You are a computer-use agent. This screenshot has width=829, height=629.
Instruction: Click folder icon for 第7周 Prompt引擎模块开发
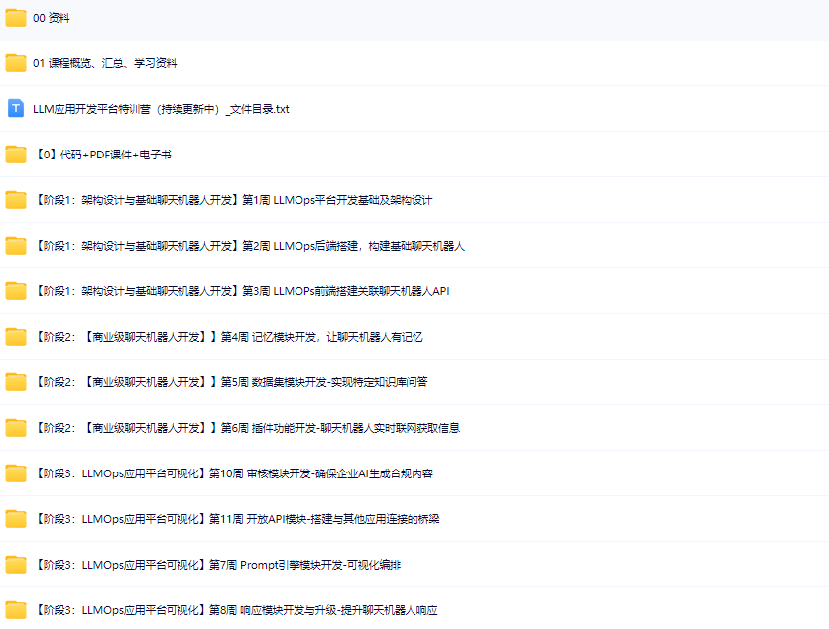pos(16,565)
